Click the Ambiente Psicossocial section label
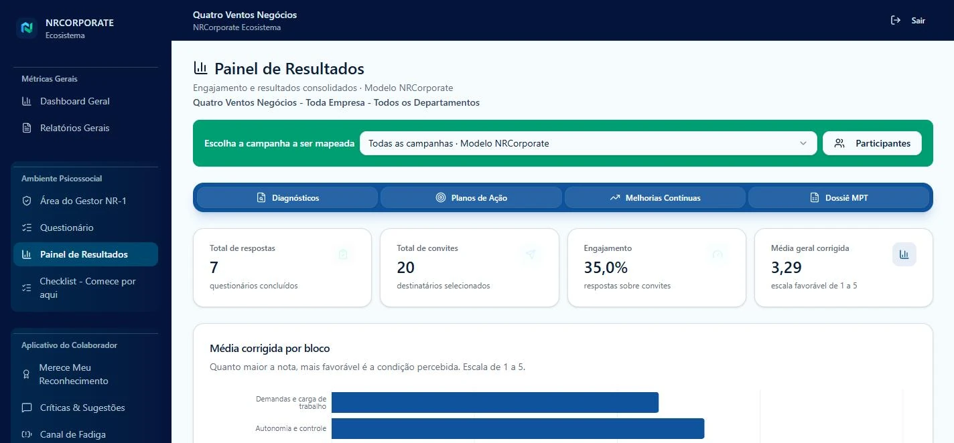Screen dimensions: 954x443 click(62, 179)
